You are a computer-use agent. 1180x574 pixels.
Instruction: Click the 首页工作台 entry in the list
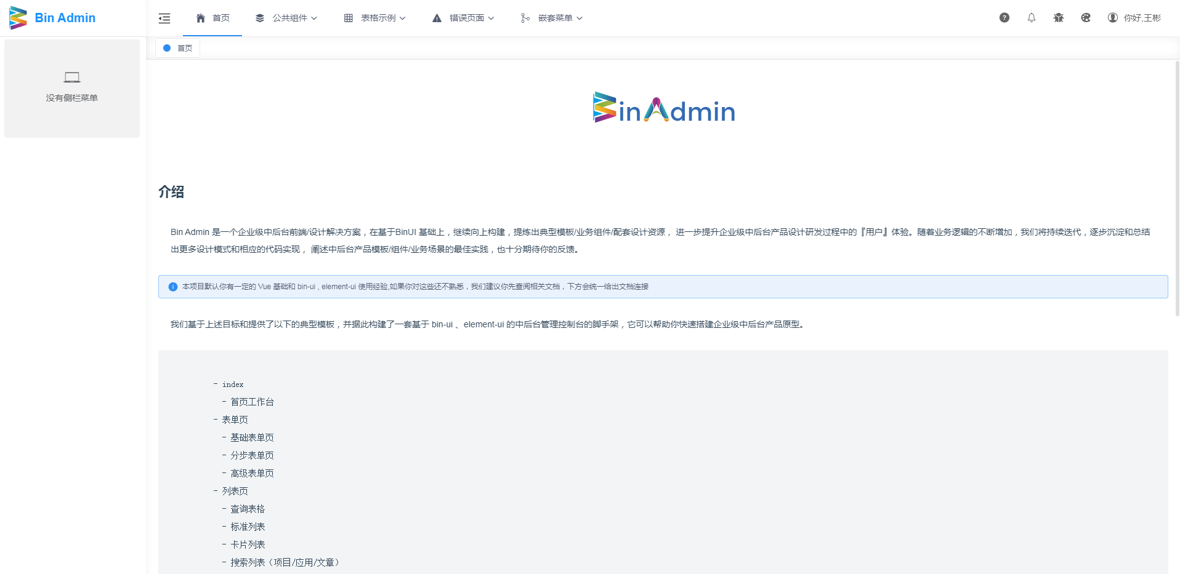253,402
